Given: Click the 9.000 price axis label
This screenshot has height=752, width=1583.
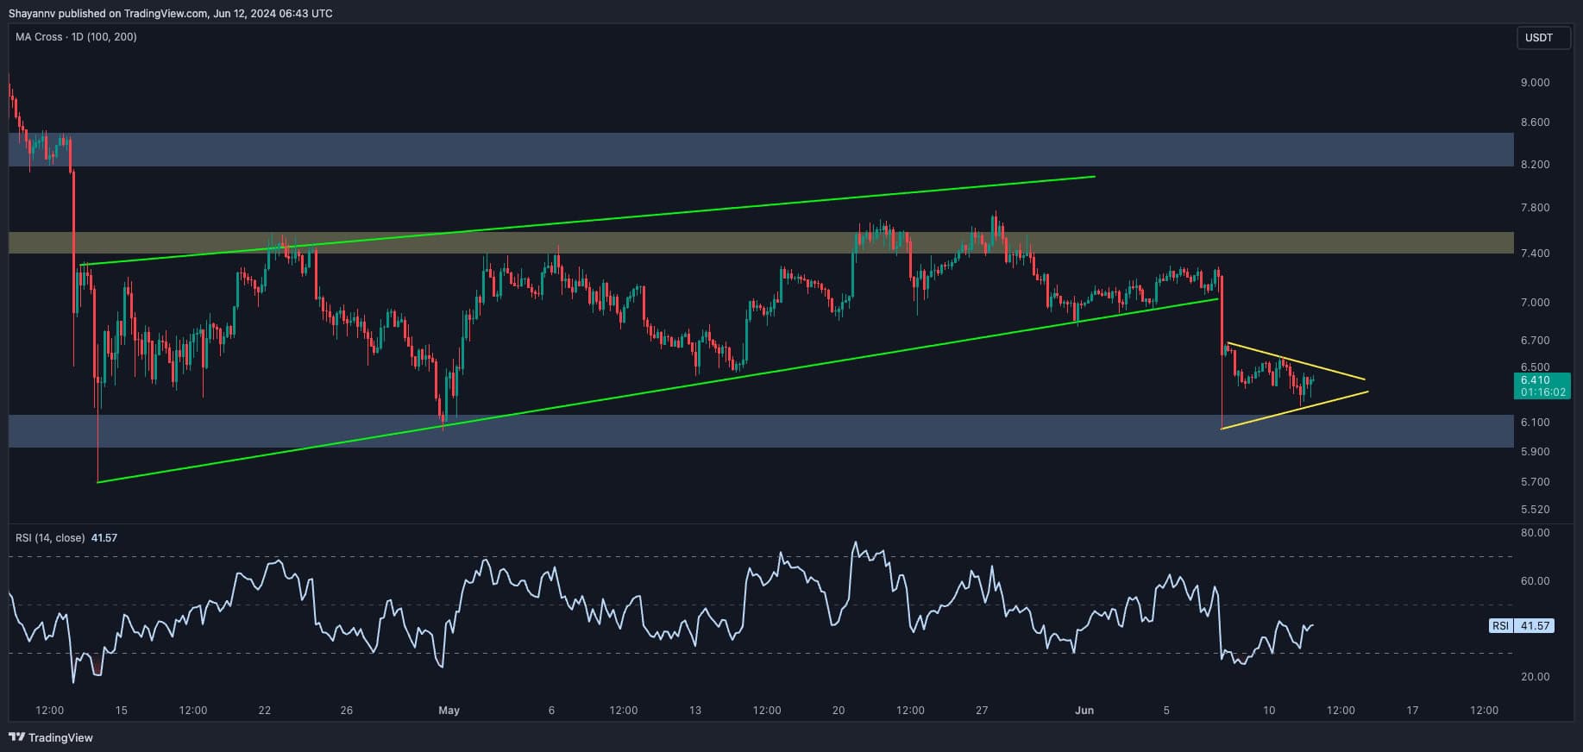Looking at the screenshot, I should point(1535,83).
